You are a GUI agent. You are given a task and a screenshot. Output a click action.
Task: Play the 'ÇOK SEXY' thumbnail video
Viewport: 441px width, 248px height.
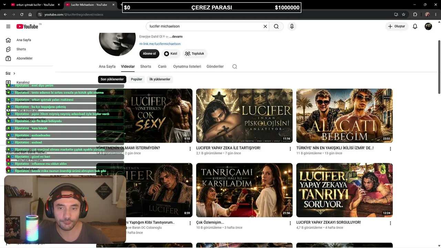click(144, 116)
